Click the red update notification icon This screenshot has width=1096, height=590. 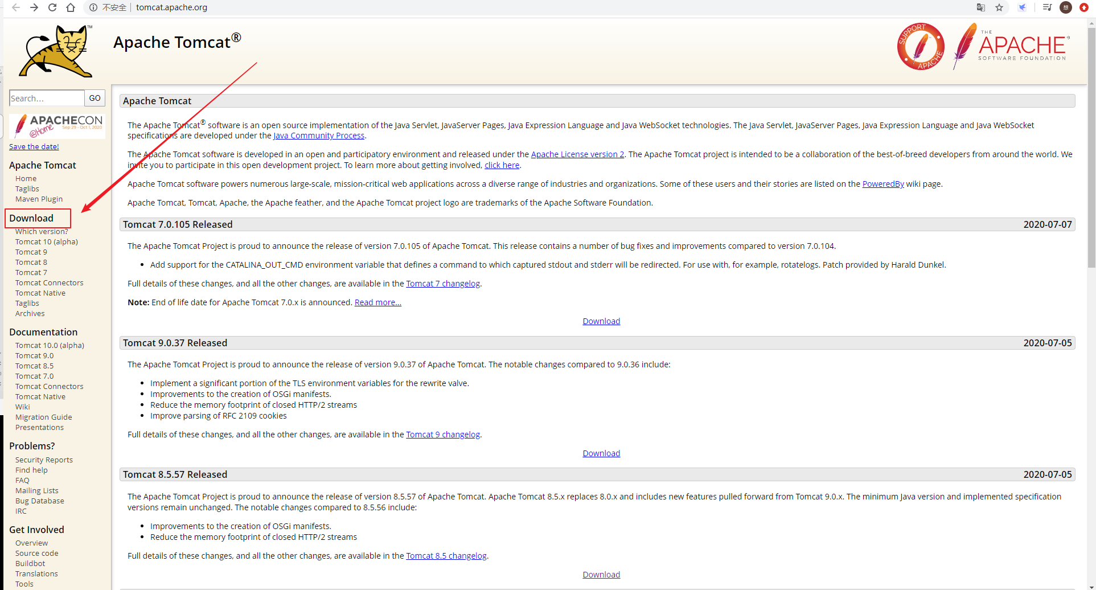click(x=1084, y=7)
